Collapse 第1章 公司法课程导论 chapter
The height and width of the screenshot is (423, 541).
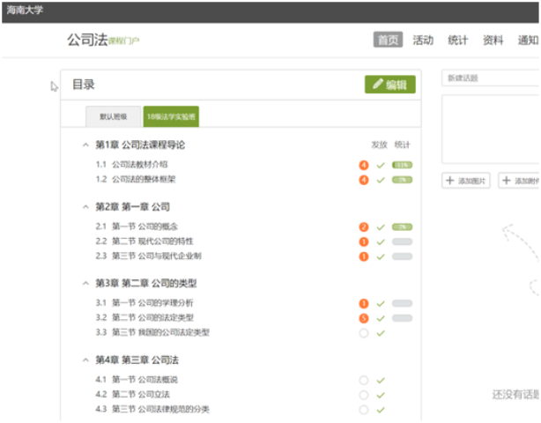[x=85, y=145]
